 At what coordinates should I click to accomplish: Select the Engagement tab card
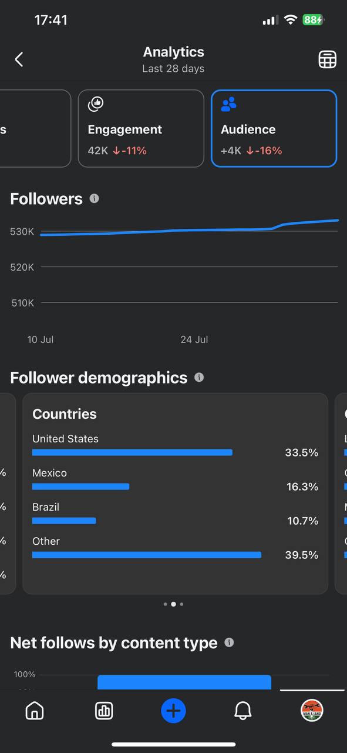[141, 128]
